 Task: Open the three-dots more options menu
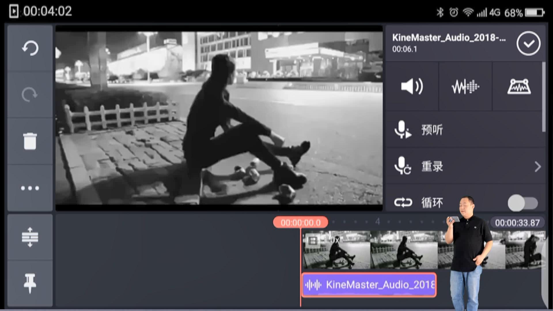click(x=30, y=188)
